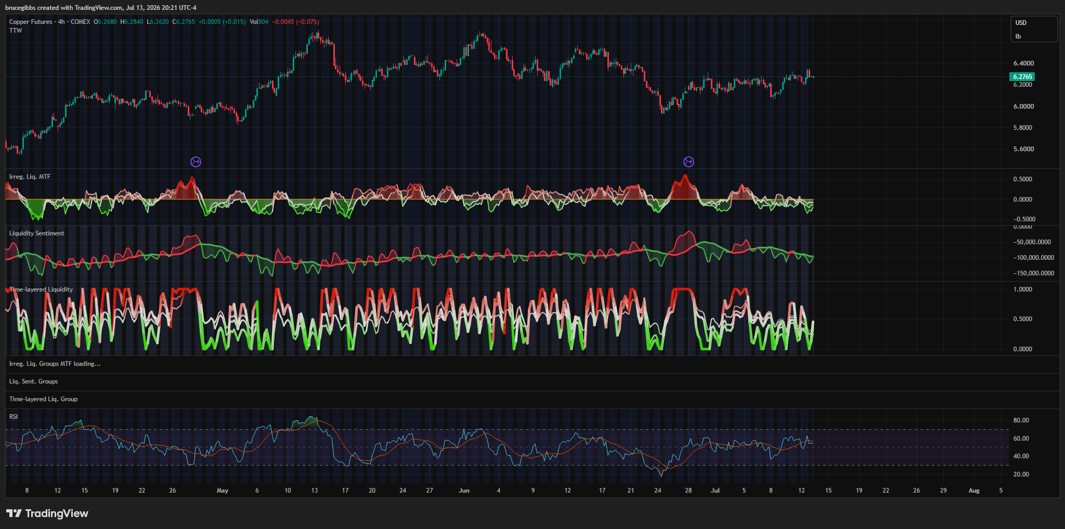Click the TTW indicator label
The height and width of the screenshot is (529, 1065).
tap(16, 31)
